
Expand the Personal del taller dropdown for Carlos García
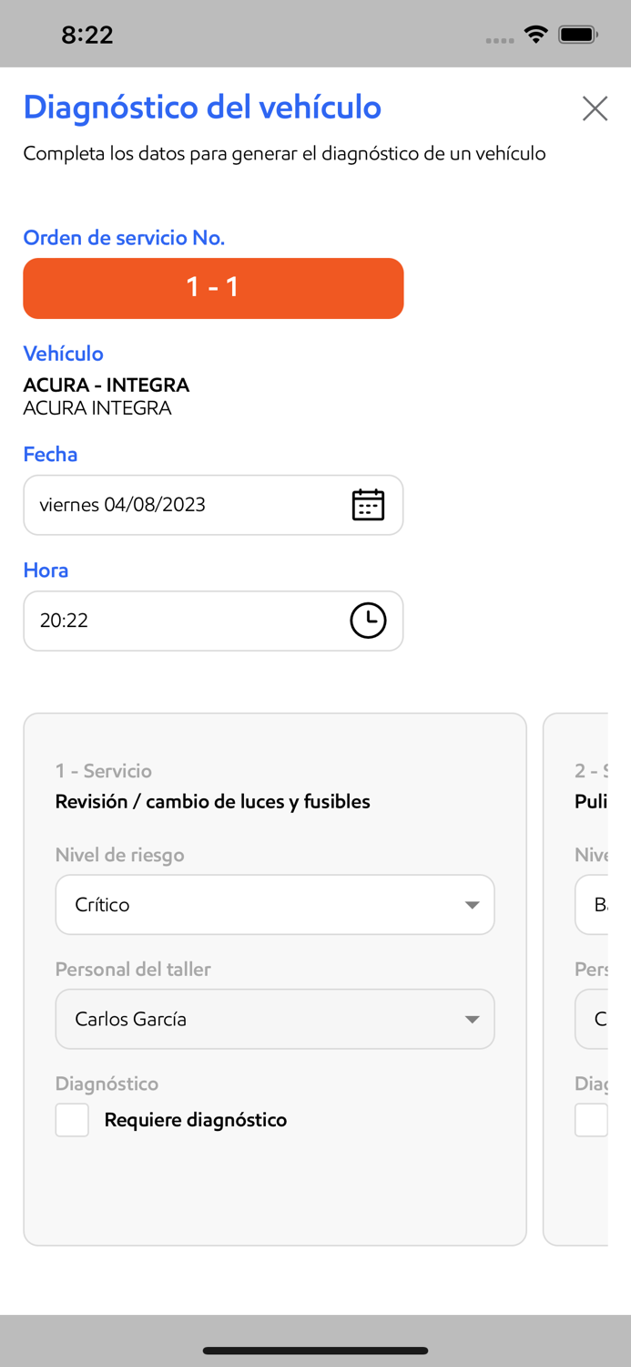pyautogui.click(x=275, y=1019)
